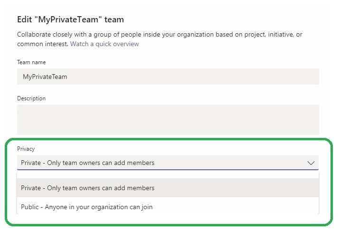Click the Edit "MyPrivateTeam" team heading
This screenshot has width=340, height=242.
click(71, 19)
